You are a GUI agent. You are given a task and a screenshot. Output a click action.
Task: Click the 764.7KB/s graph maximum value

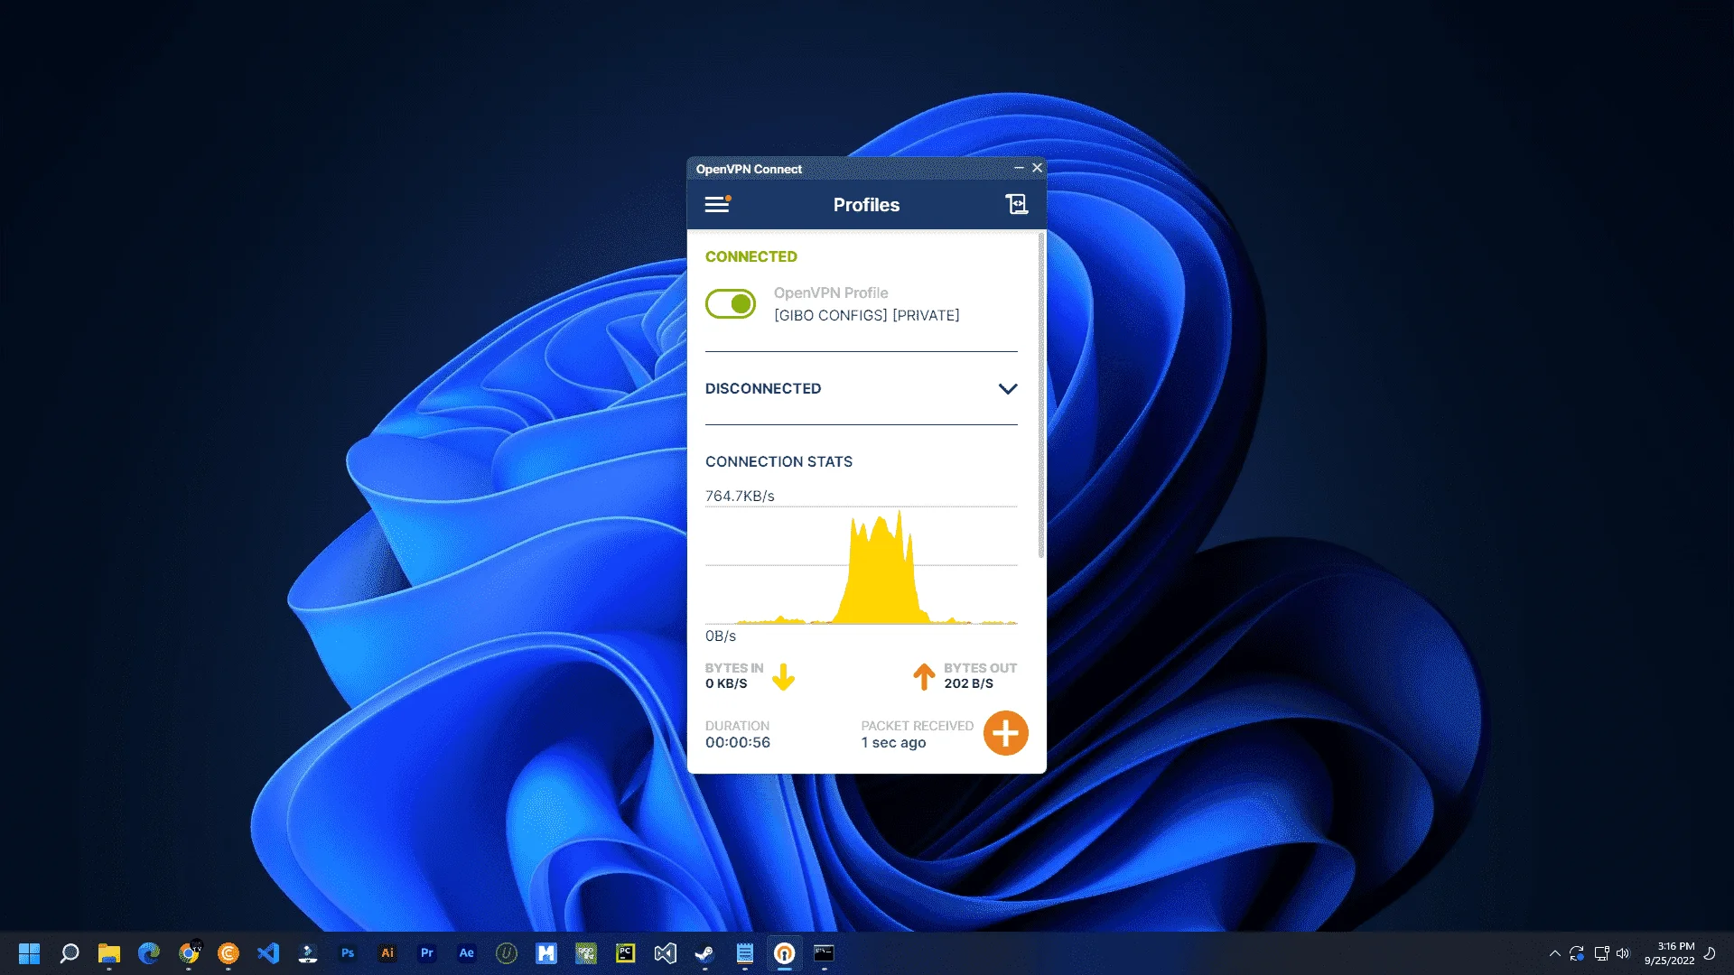point(740,496)
